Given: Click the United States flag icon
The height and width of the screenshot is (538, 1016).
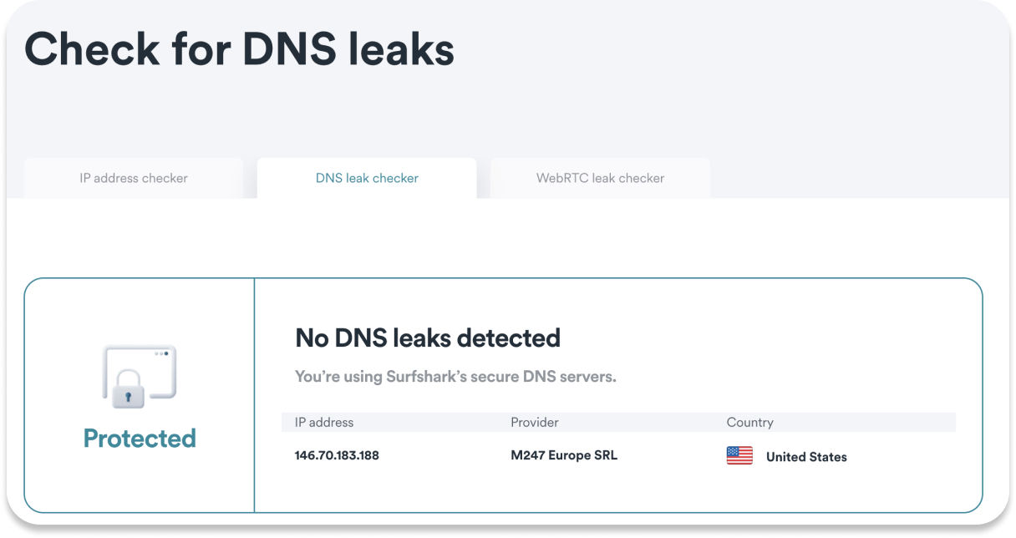Looking at the screenshot, I should [739, 456].
